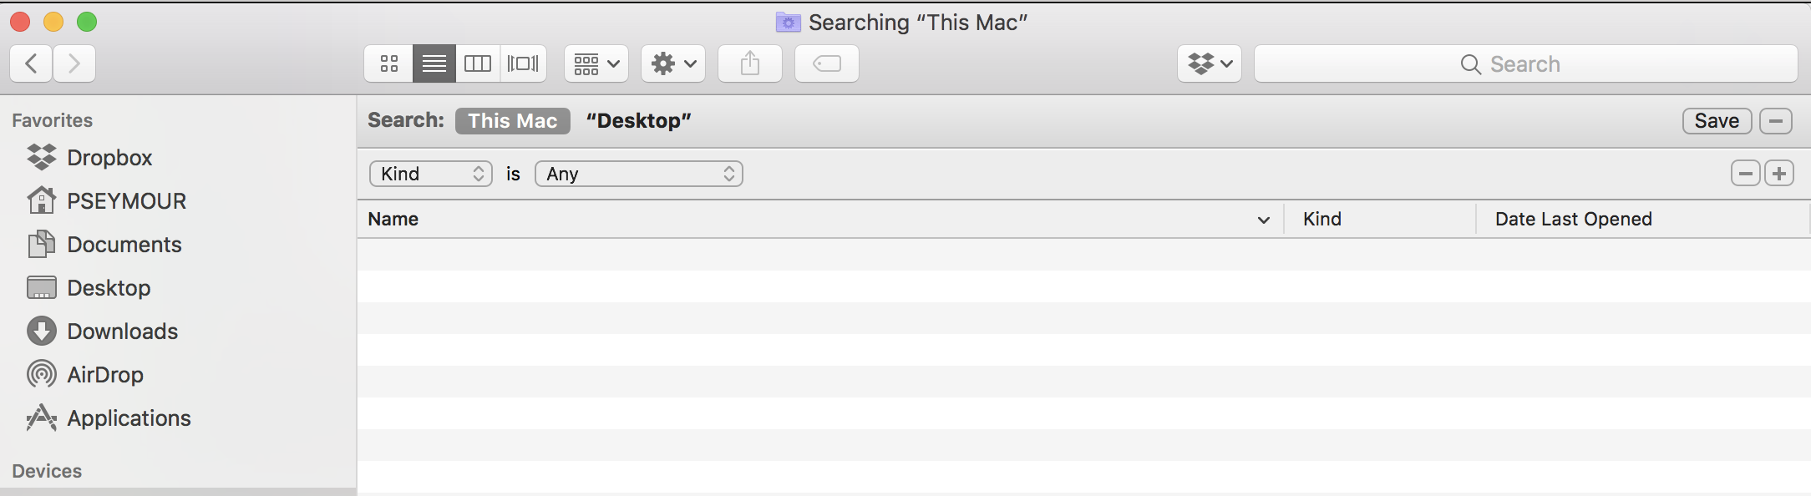Save the current search
The image size is (1811, 496).
1717,121
